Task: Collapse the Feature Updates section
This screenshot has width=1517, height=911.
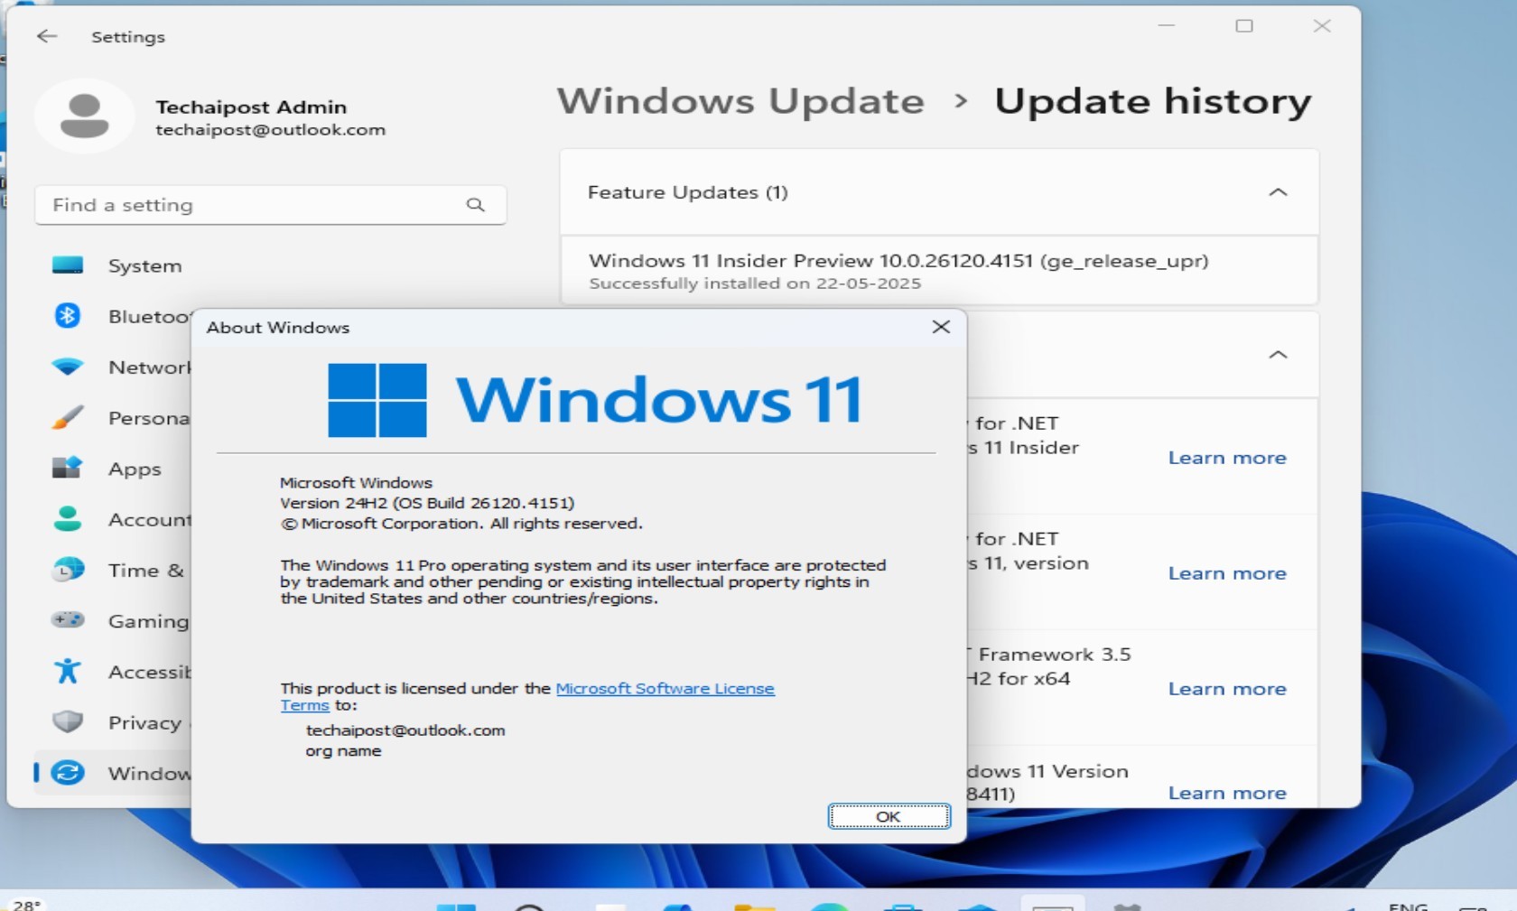Action: (x=1278, y=192)
